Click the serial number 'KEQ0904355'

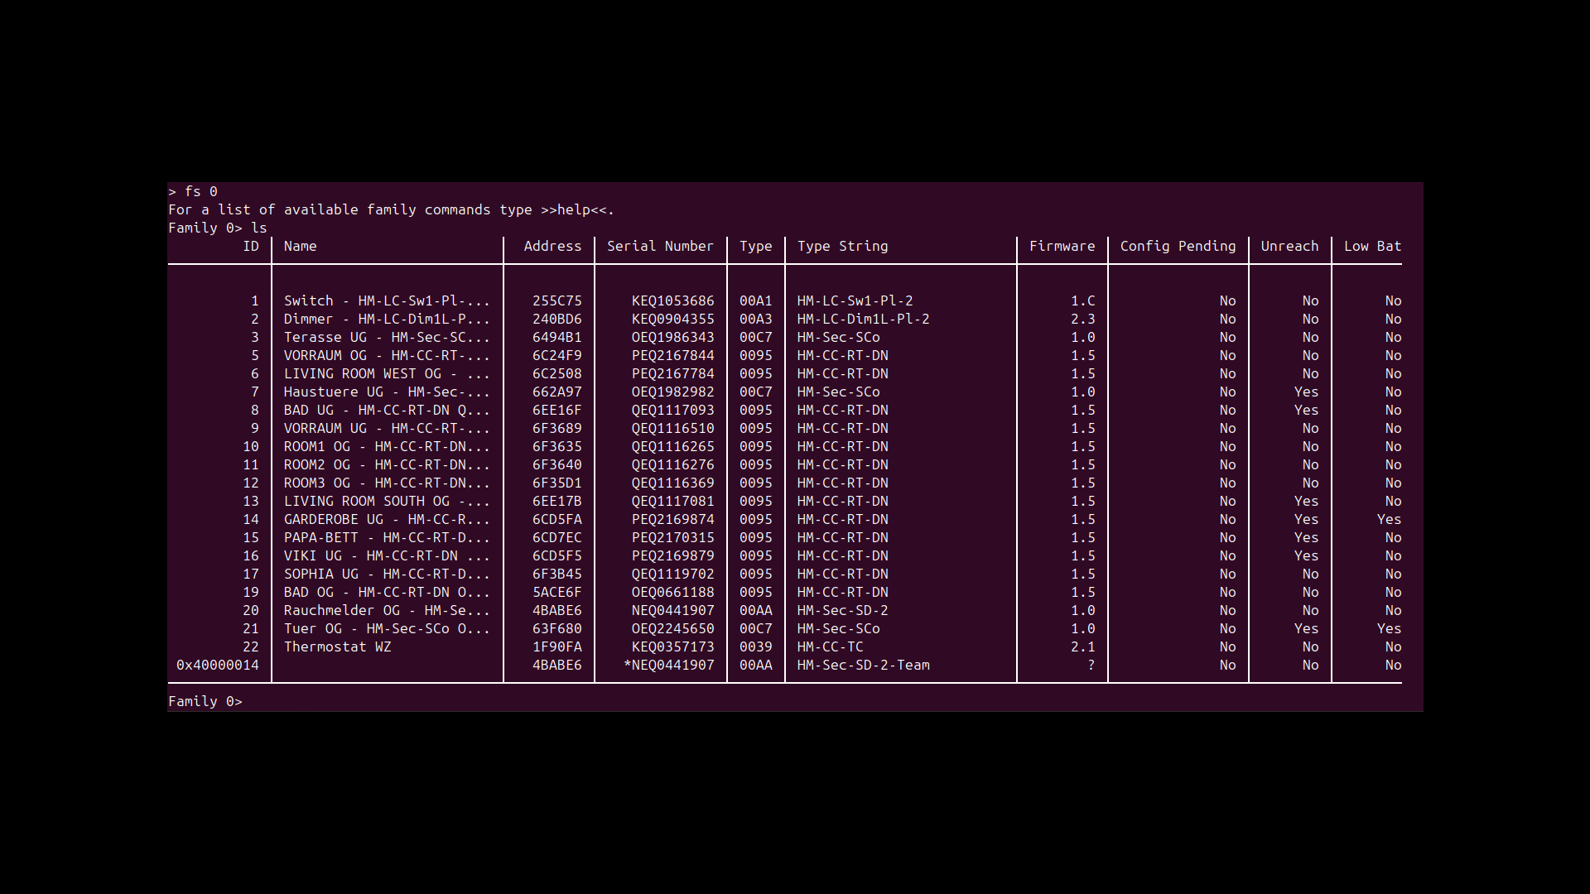click(x=672, y=319)
